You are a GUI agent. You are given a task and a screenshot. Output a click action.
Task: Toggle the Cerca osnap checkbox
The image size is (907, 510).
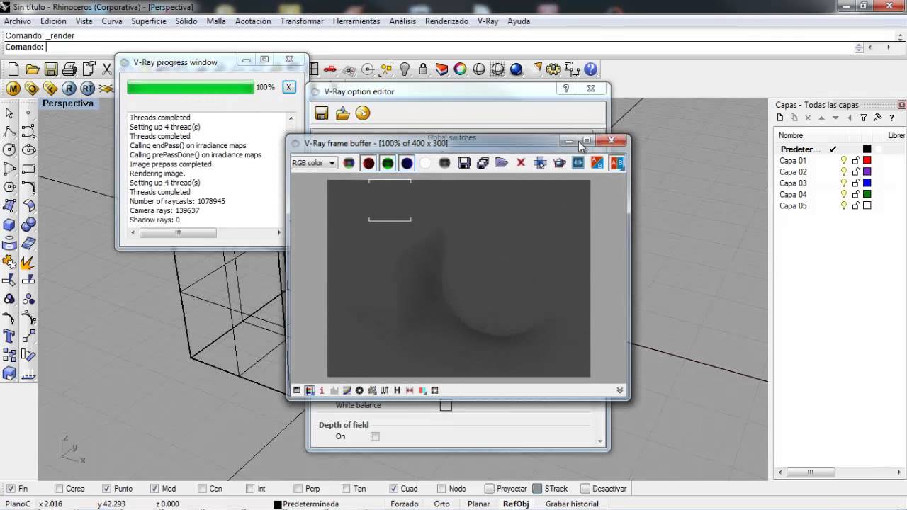(60, 489)
